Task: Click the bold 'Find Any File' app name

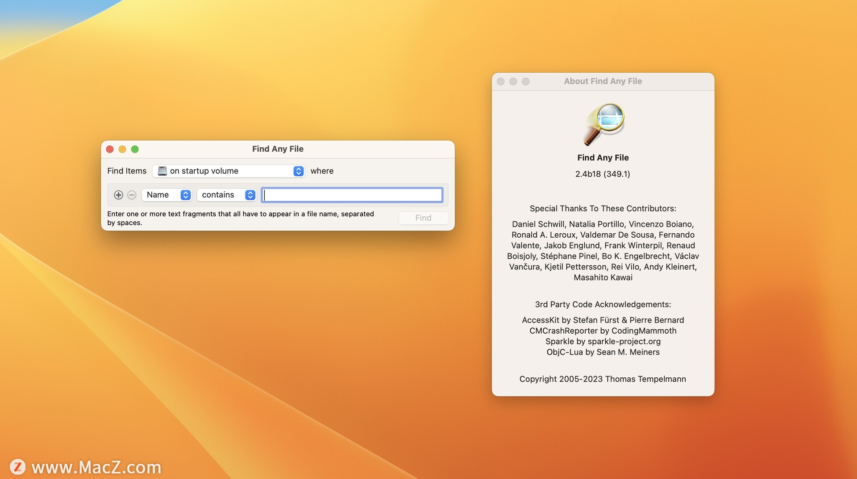Action: click(603, 157)
